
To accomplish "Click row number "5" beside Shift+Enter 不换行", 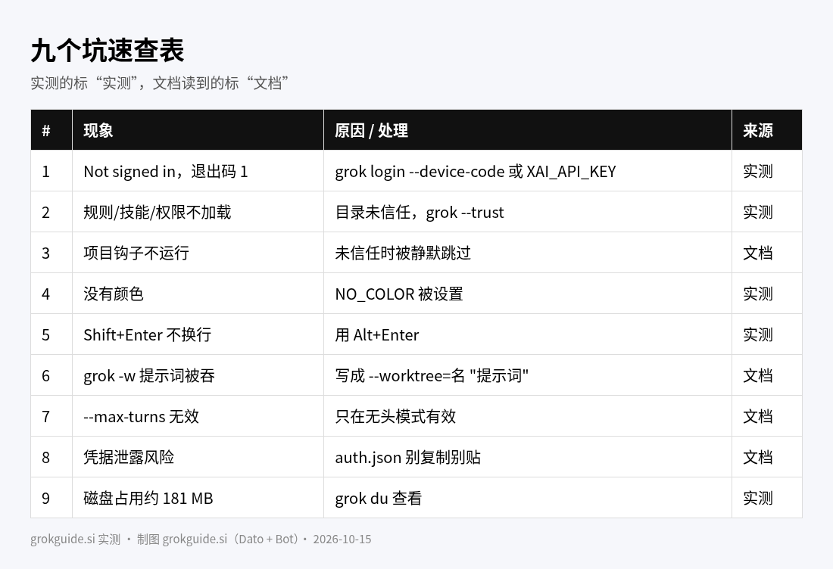I will click(51, 334).
